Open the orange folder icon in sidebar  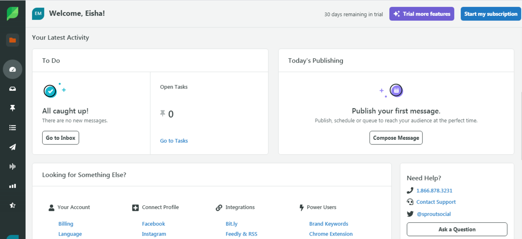point(12,40)
